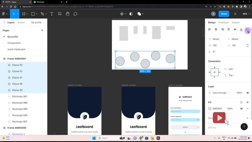Open the Help question mark button
Viewport: 252px width, 142px height.
pyautogui.click(x=244, y=127)
